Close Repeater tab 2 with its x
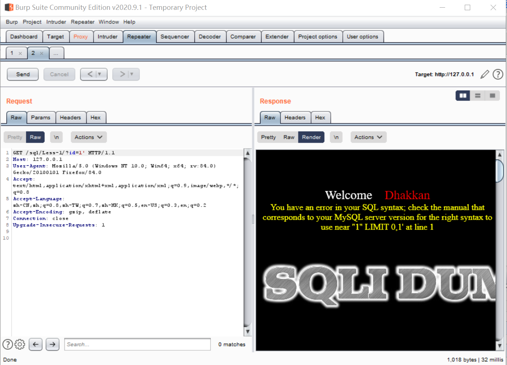 [42, 53]
